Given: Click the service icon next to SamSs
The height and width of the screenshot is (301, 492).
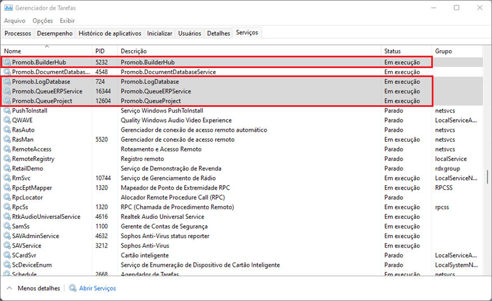Looking at the screenshot, I should pyautogui.click(x=7, y=226).
